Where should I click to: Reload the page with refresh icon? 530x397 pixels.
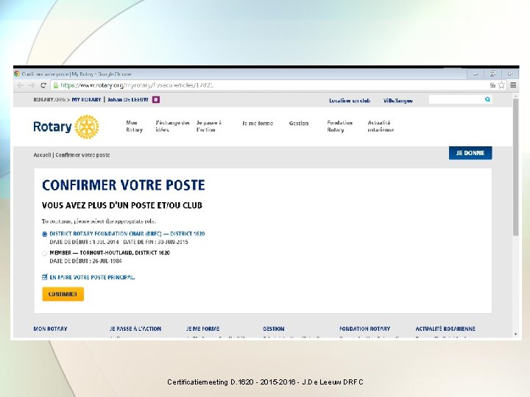point(43,85)
